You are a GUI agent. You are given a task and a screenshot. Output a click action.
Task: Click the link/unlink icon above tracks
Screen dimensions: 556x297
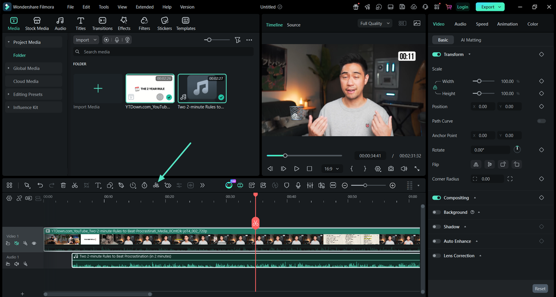[x=19, y=199]
